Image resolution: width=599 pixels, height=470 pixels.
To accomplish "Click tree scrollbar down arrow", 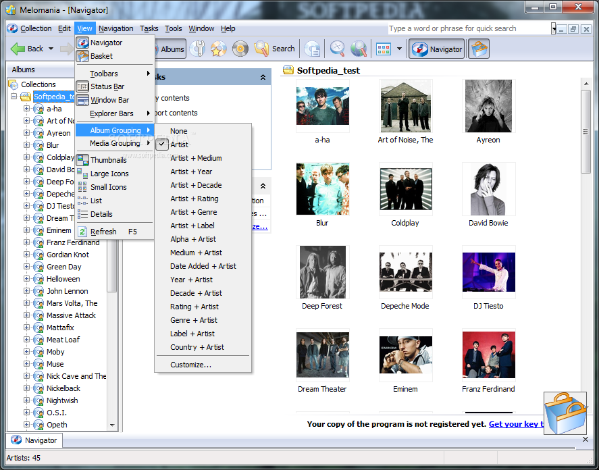I will point(112,425).
